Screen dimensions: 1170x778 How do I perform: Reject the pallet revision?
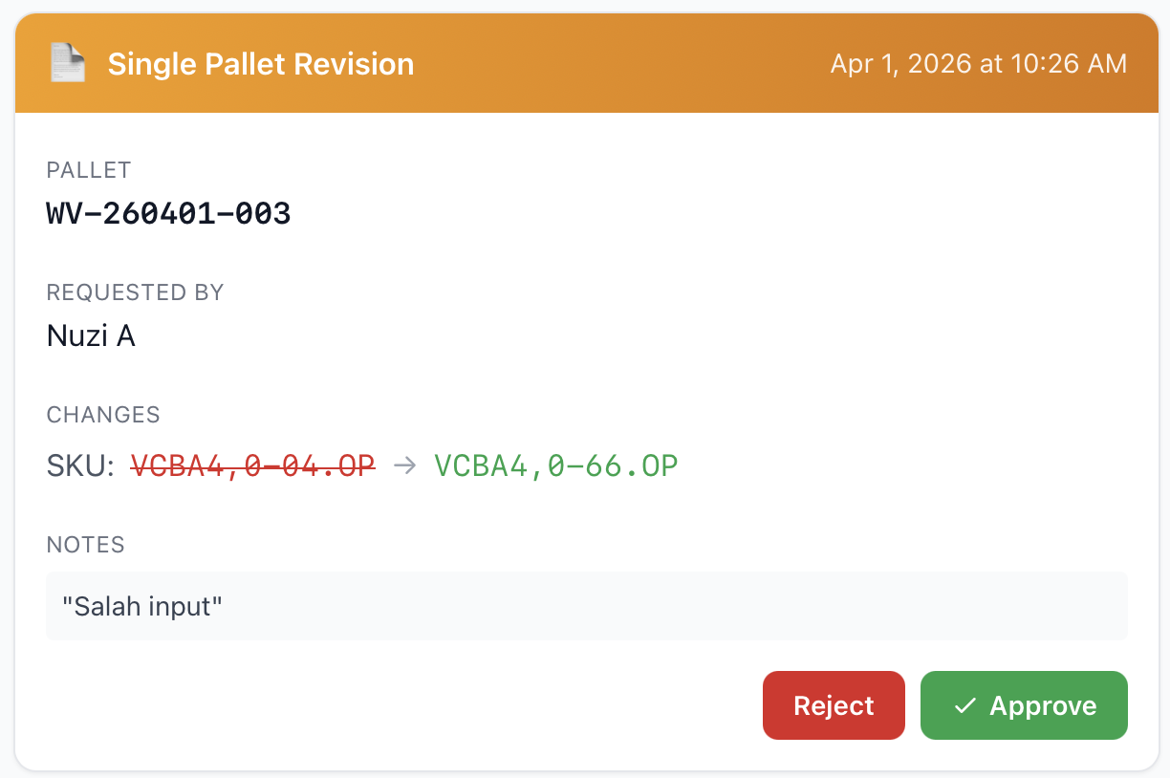tap(834, 705)
